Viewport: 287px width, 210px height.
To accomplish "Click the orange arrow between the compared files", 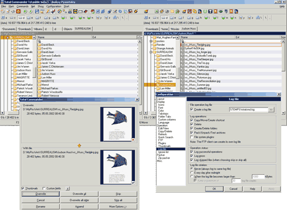I will 79,146.
